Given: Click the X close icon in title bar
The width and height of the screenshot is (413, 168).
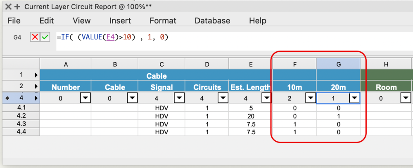Looking at the screenshot, I should coord(8,7).
